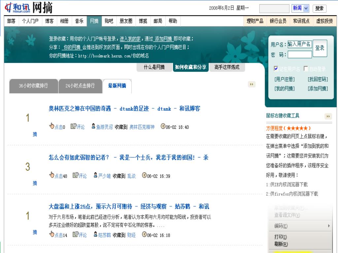Focus the top search input field
The height and width of the screenshot is (253, 338).
point(274,9)
